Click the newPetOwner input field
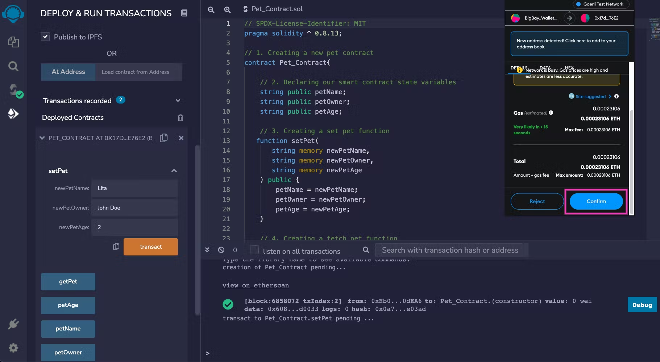 (134, 208)
